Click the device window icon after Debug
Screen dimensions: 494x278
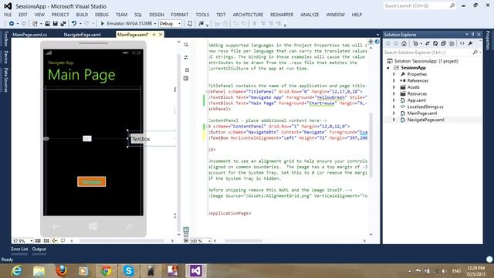click(x=190, y=24)
